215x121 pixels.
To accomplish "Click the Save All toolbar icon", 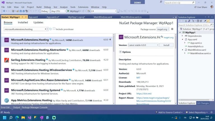I will 24,11.
